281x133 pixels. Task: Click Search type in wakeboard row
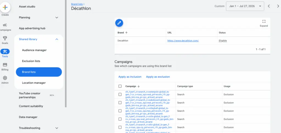coord(181,103)
